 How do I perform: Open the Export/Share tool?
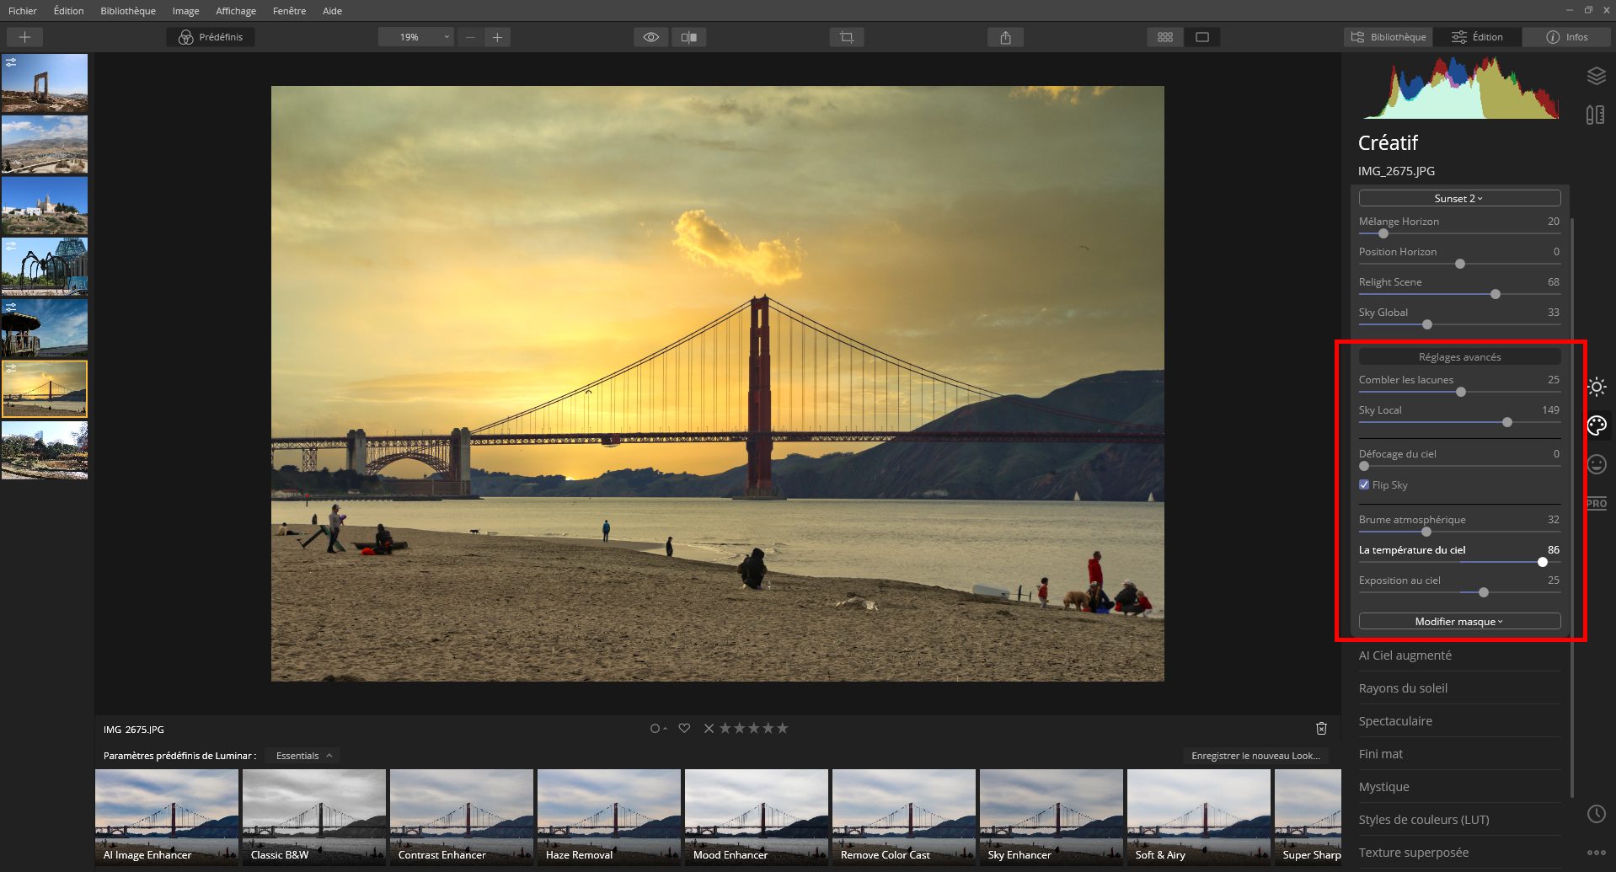point(1004,36)
